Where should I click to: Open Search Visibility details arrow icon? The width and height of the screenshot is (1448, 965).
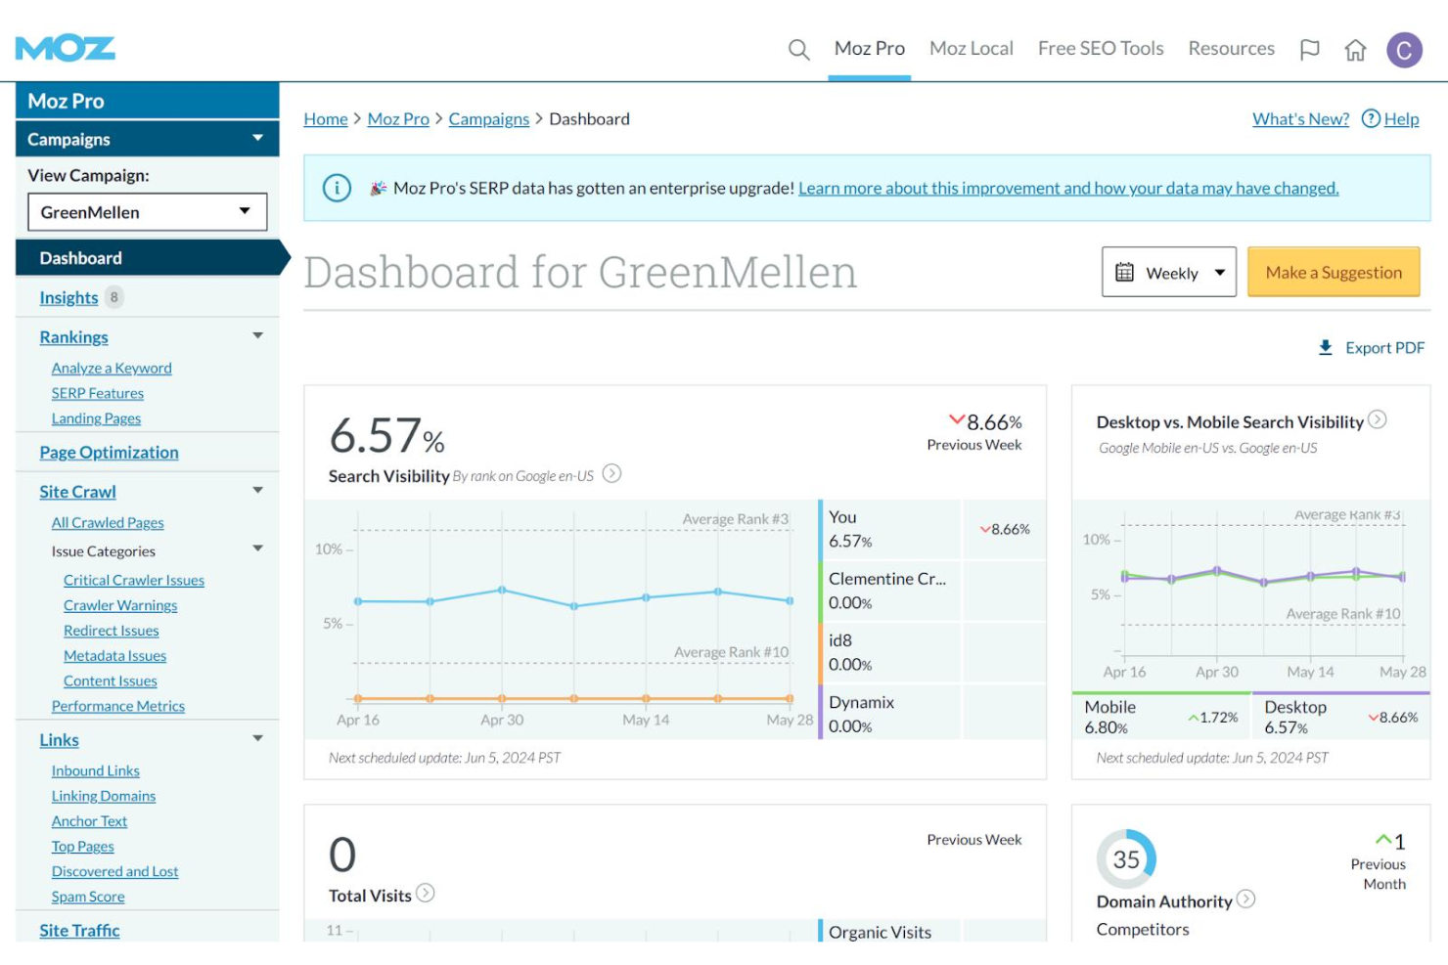coord(611,473)
